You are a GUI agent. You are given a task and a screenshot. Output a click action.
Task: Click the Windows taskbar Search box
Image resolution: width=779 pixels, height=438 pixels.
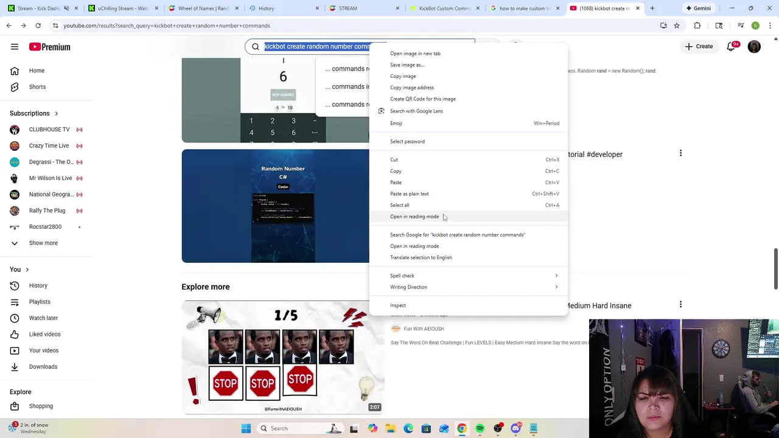299,428
